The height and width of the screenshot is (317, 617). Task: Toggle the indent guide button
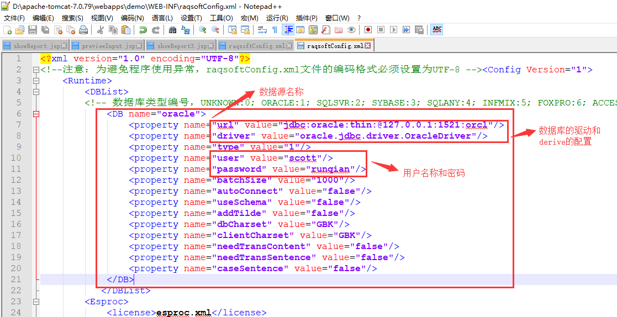coord(289,29)
